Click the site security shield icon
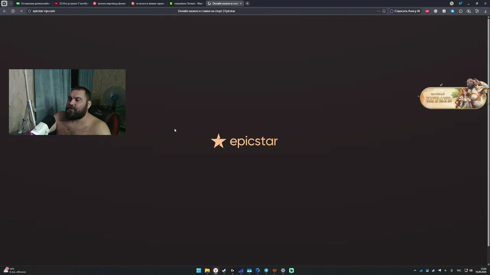490x275 pixels. 29,11
